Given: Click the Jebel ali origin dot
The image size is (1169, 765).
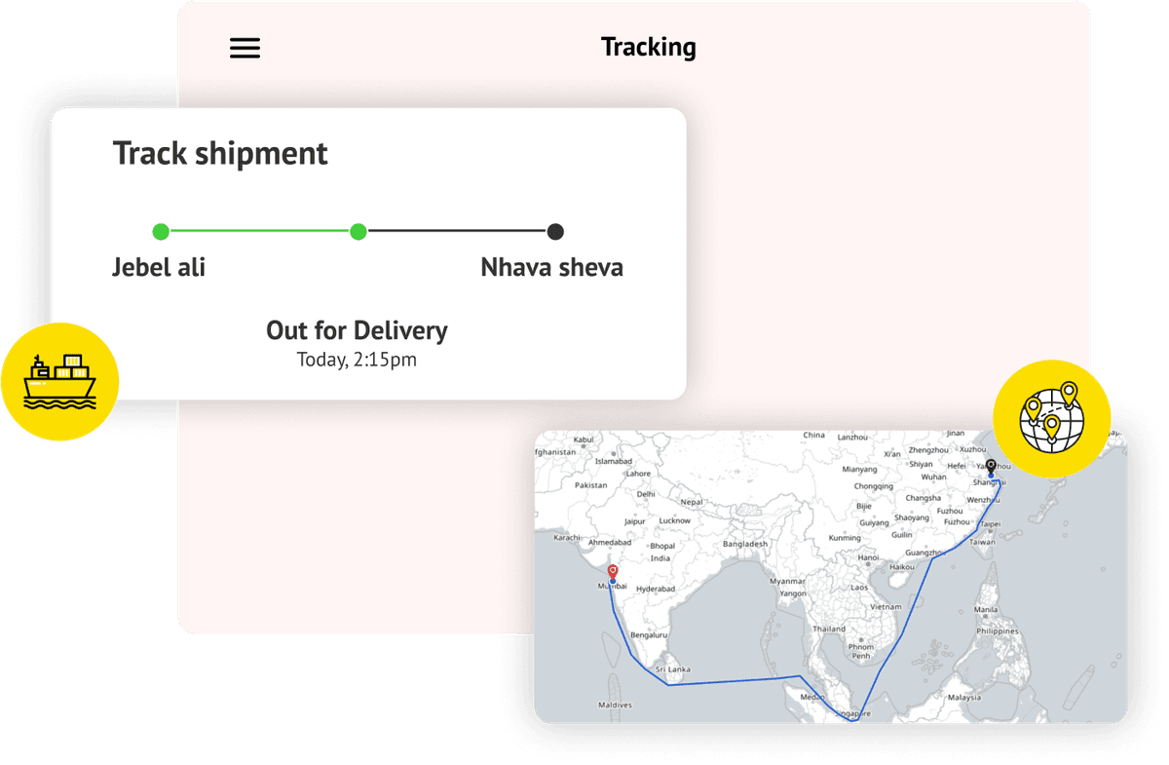Looking at the screenshot, I should [x=161, y=232].
